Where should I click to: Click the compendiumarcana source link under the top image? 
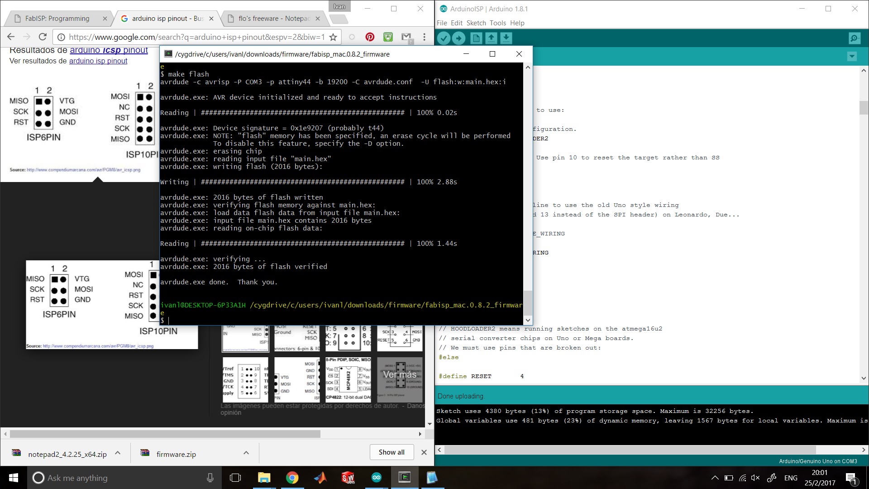(83, 170)
